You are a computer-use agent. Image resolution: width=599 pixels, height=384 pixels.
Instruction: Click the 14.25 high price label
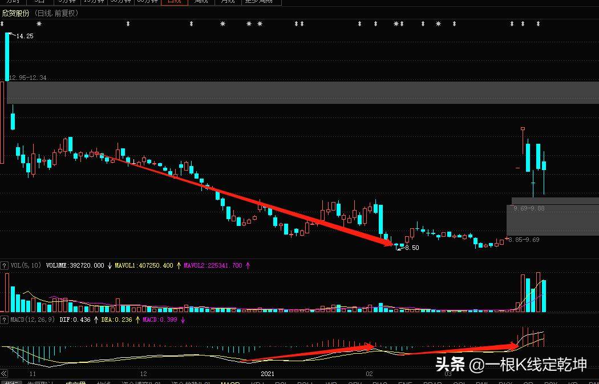(x=25, y=36)
